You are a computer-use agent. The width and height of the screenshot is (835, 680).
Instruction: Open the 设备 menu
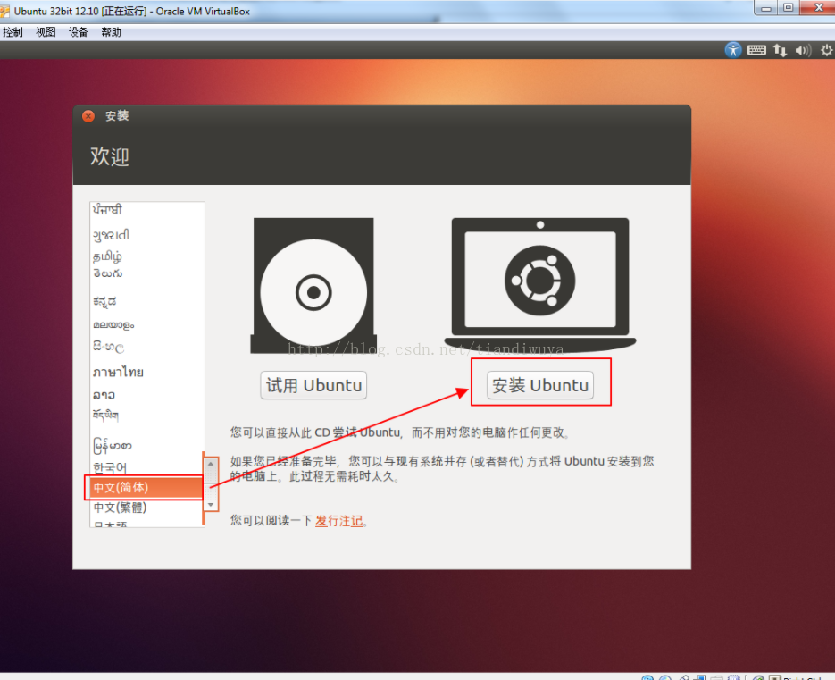[79, 32]
